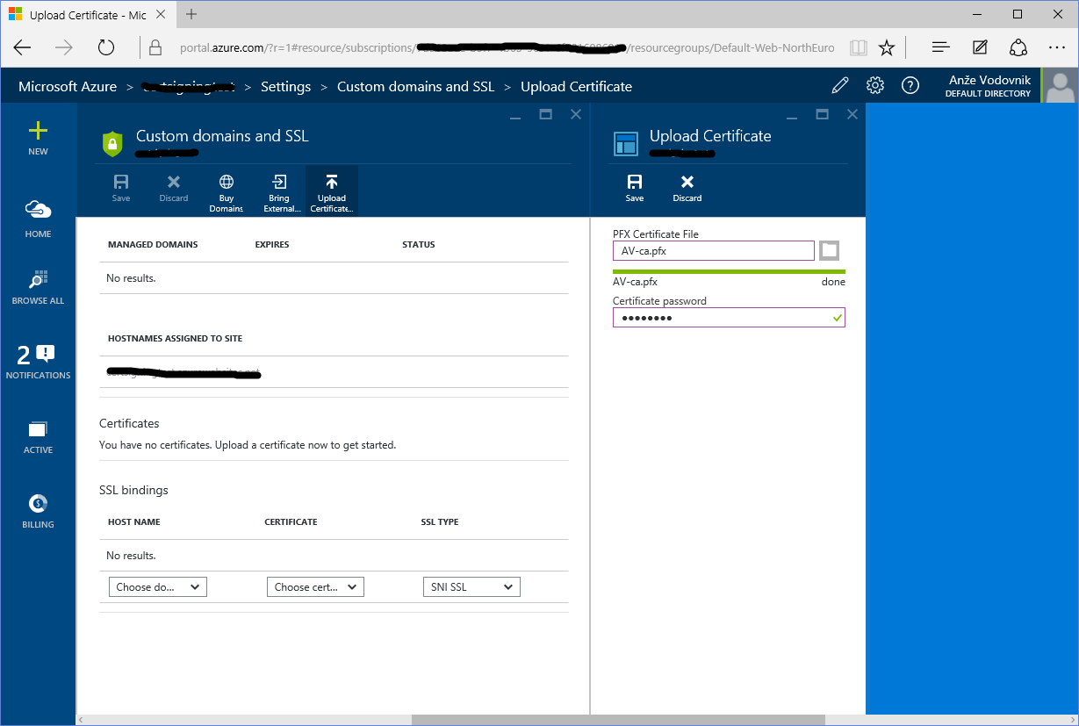The image size is (1079, 726).
Task: Click the NEW plus icon in sidebar
Action: pyautogui.click(x=38, y=132)
